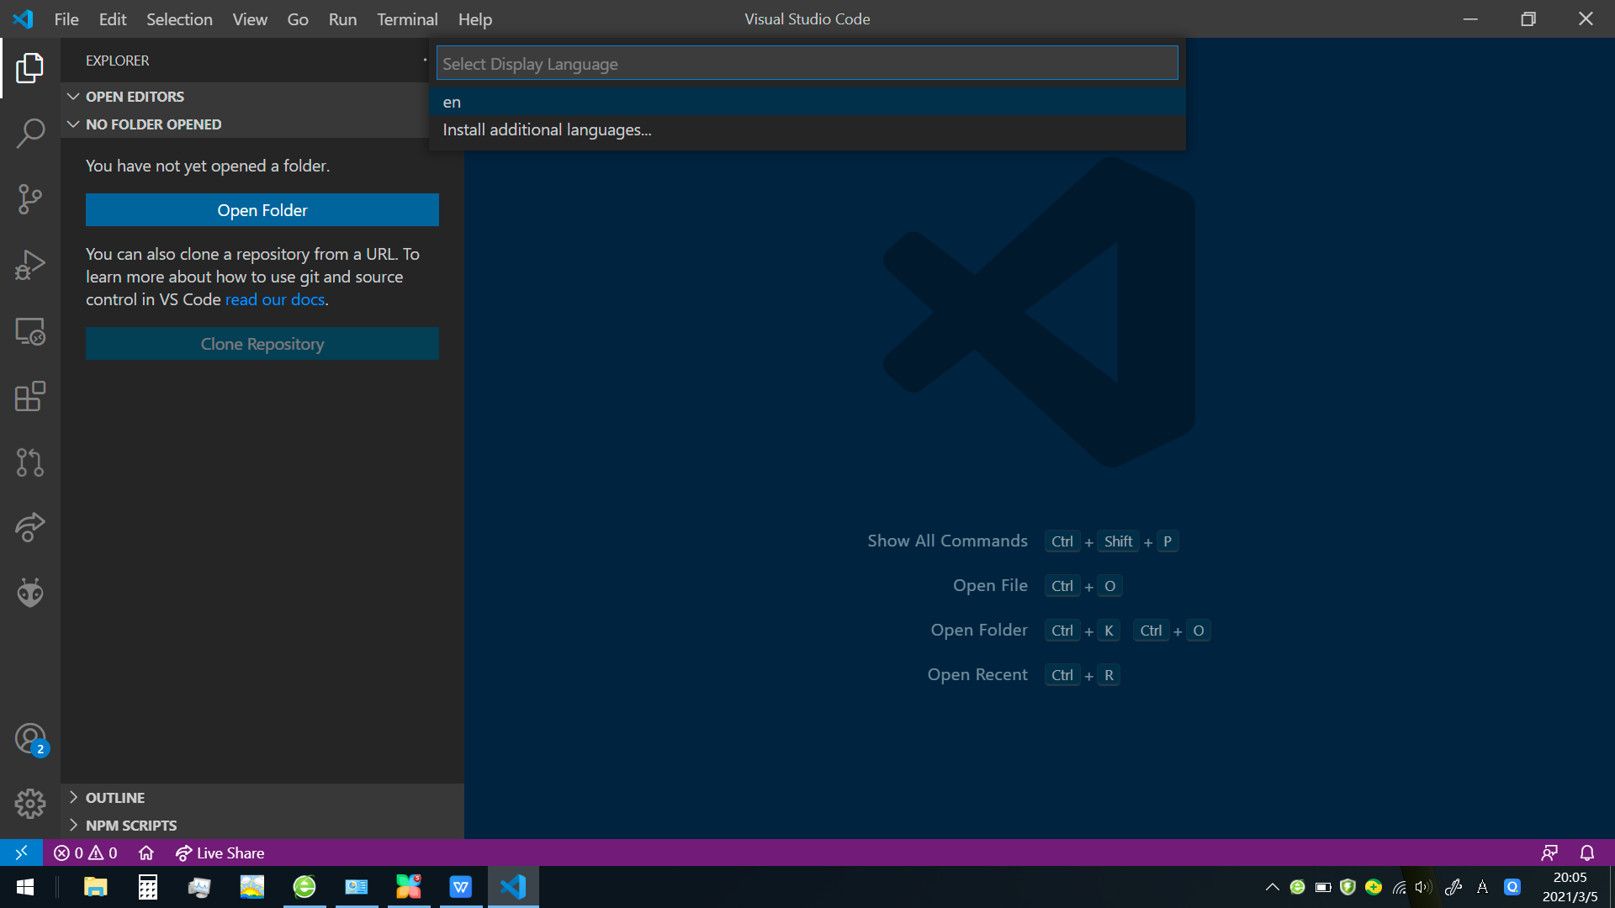
Task: Choose Install additional languages option
Action: (x=547, y=129)
